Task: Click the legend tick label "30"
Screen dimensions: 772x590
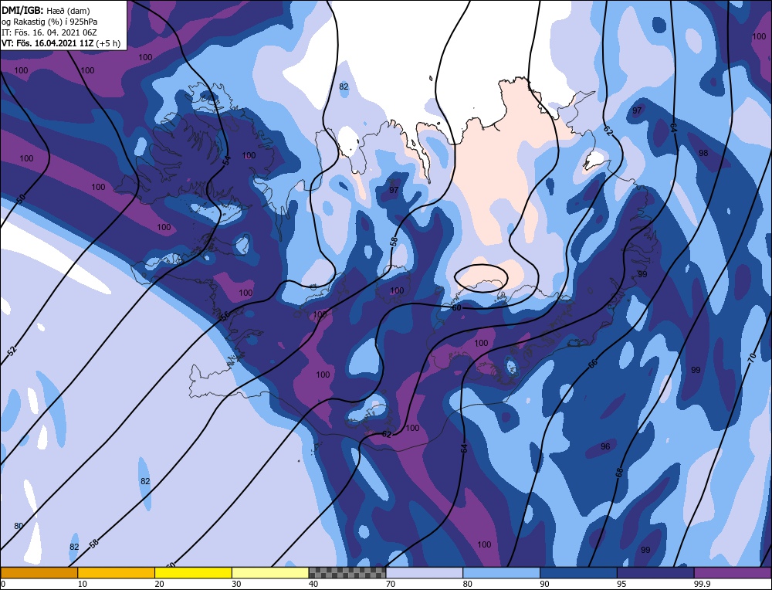Action: (x=236, y=584)
